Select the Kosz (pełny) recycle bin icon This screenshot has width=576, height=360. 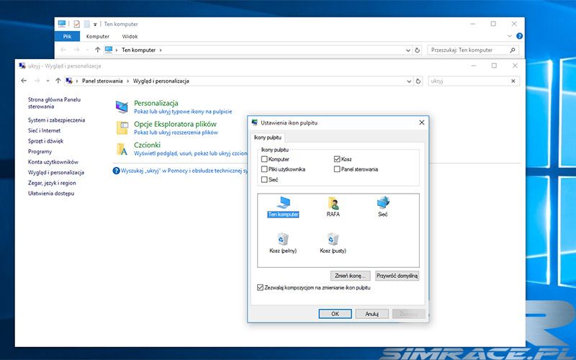(x=282, y=239)
